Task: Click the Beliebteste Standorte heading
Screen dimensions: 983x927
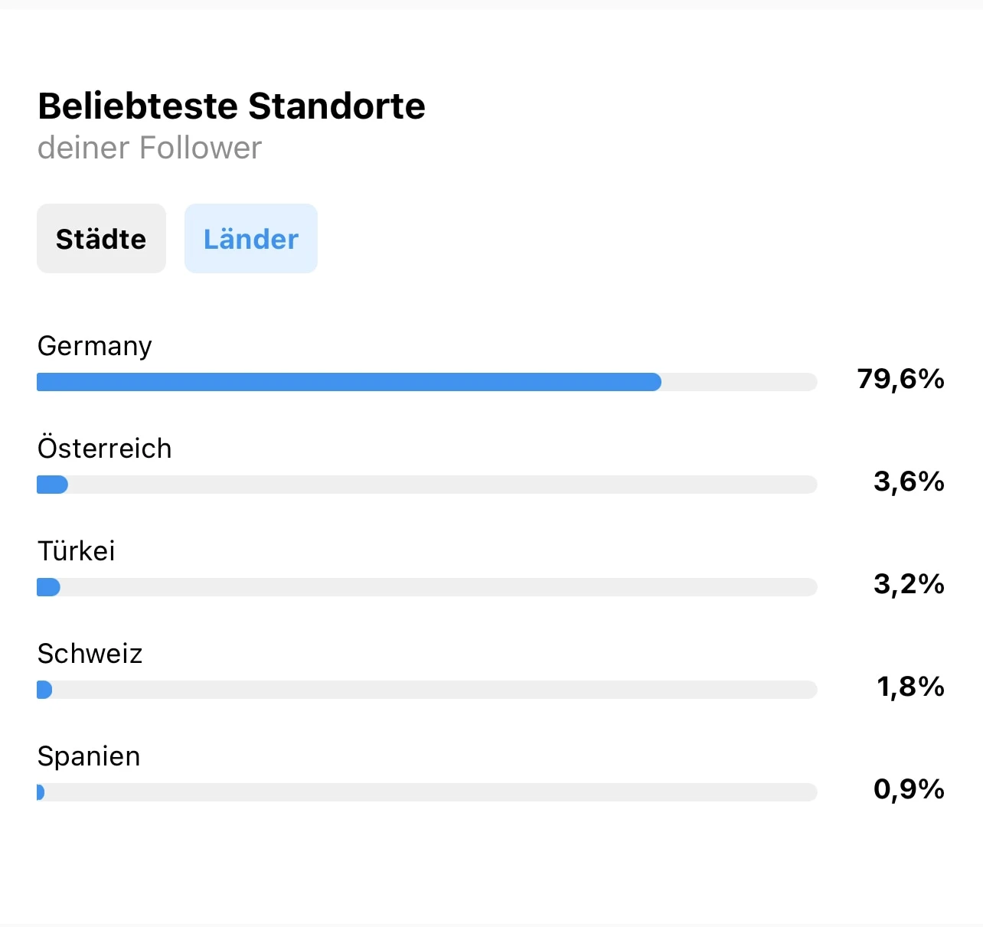Action: (x=231, y=106)
